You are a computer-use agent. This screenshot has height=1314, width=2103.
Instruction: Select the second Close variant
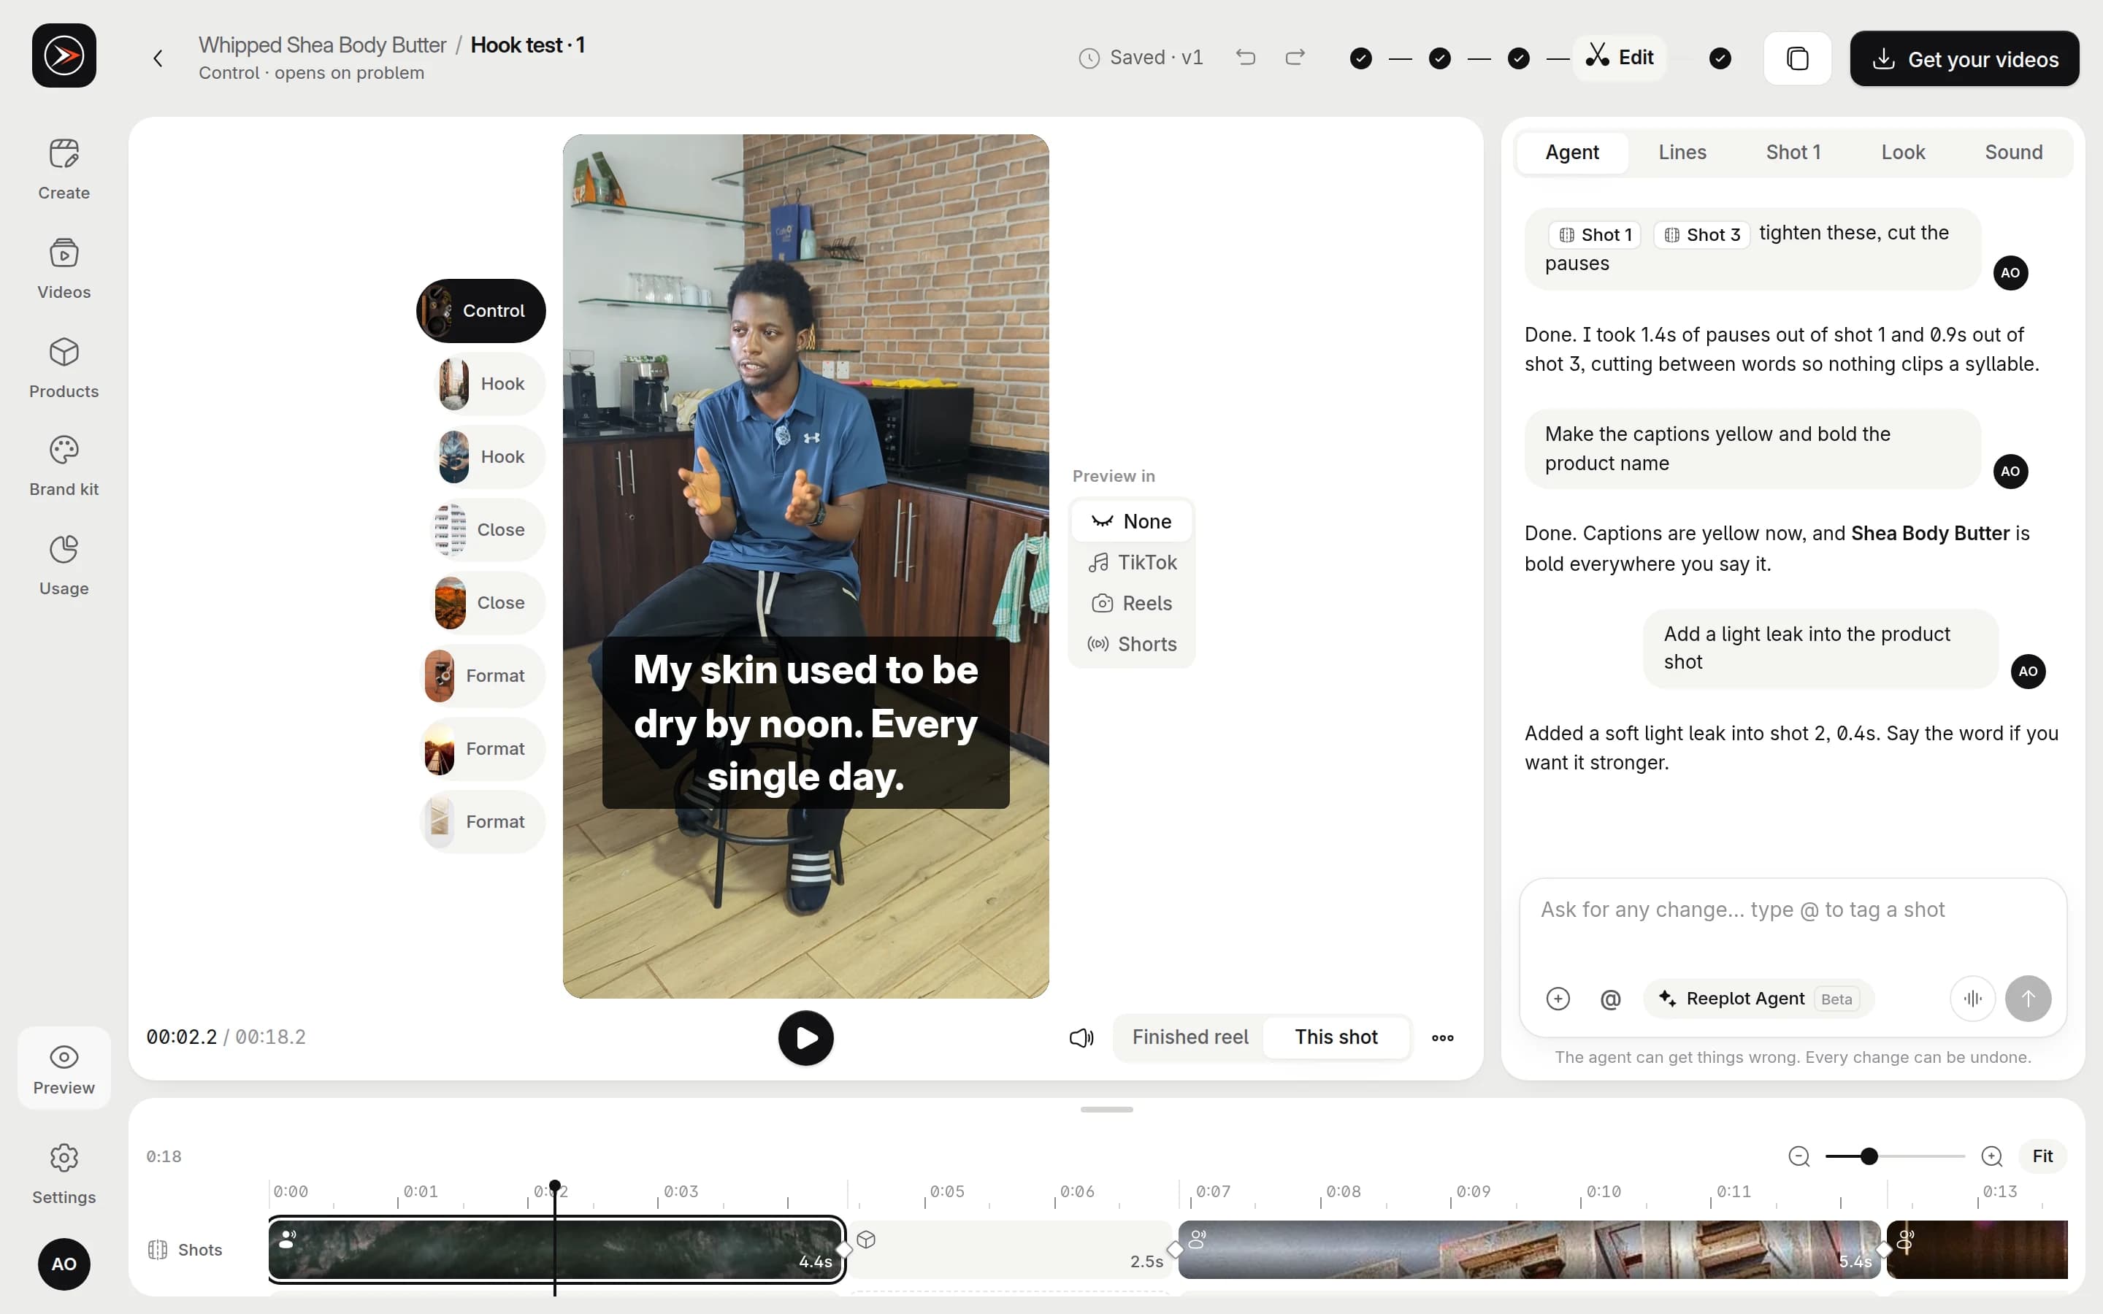coord(488,602)
